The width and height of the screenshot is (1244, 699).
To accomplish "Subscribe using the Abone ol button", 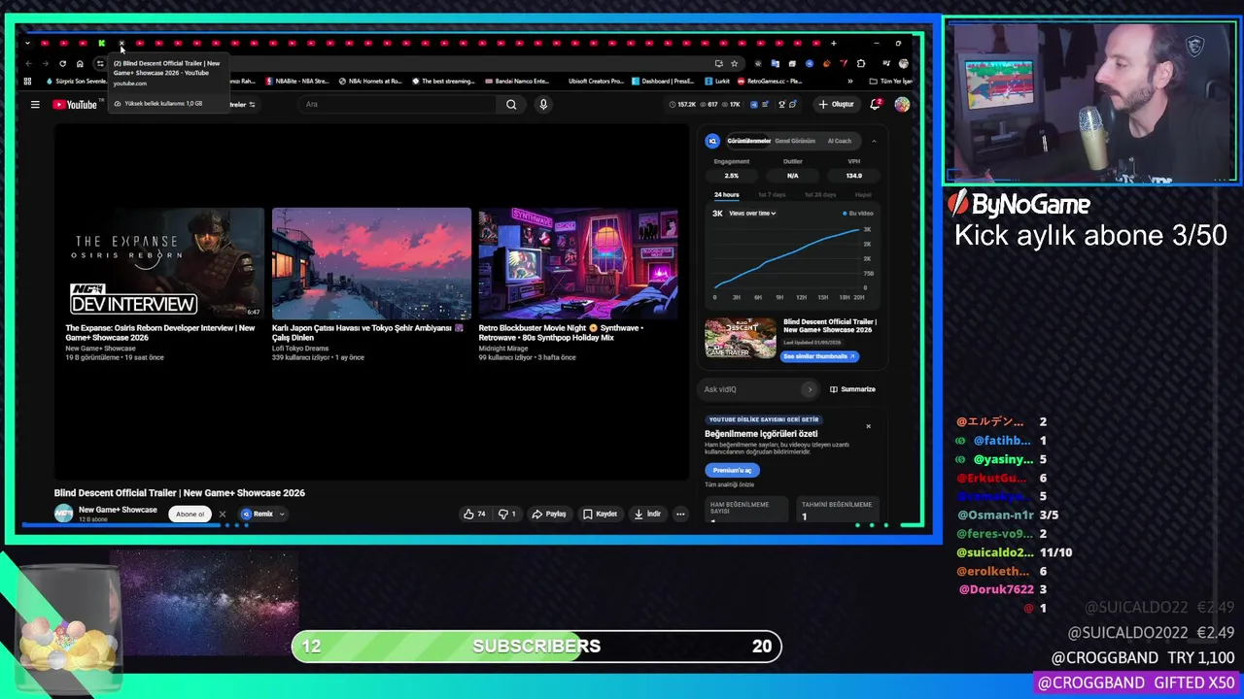I will tap(190, 515).
